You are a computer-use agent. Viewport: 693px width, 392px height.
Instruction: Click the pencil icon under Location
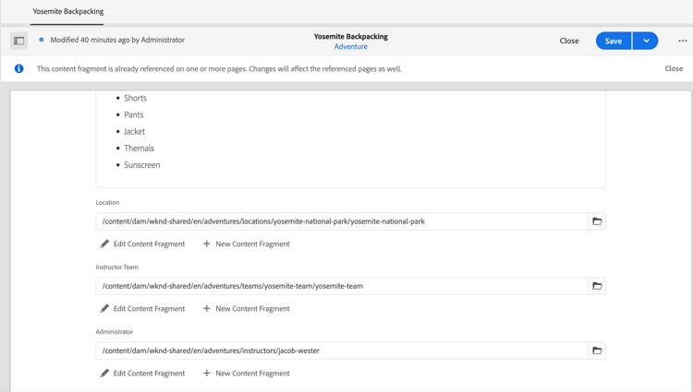tap(104, 244)
